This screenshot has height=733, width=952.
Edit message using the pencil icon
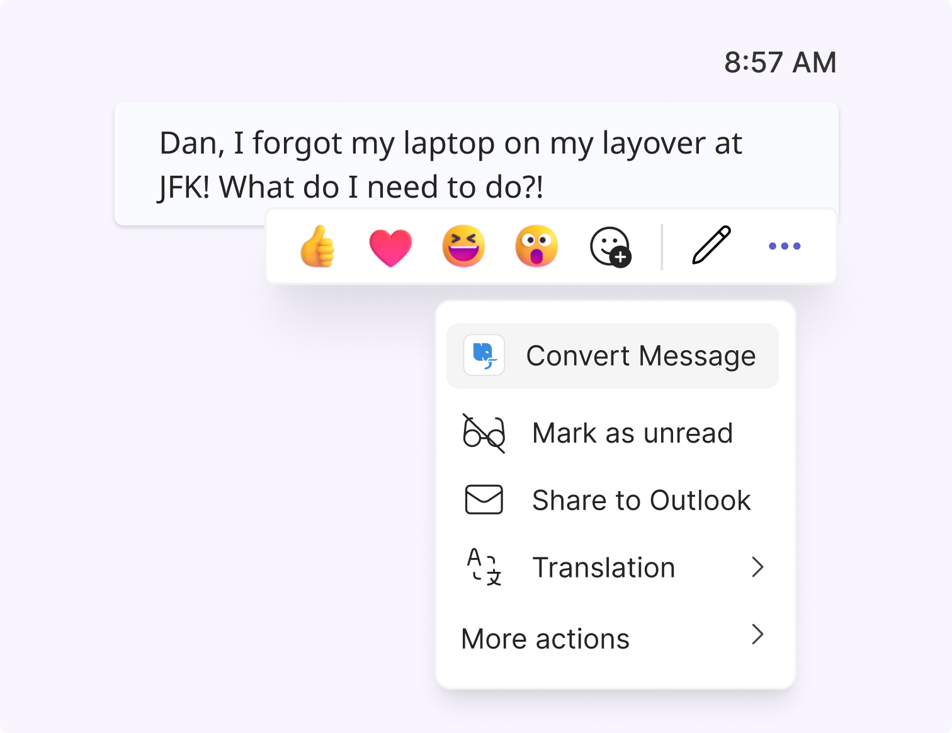coord(711,245)
